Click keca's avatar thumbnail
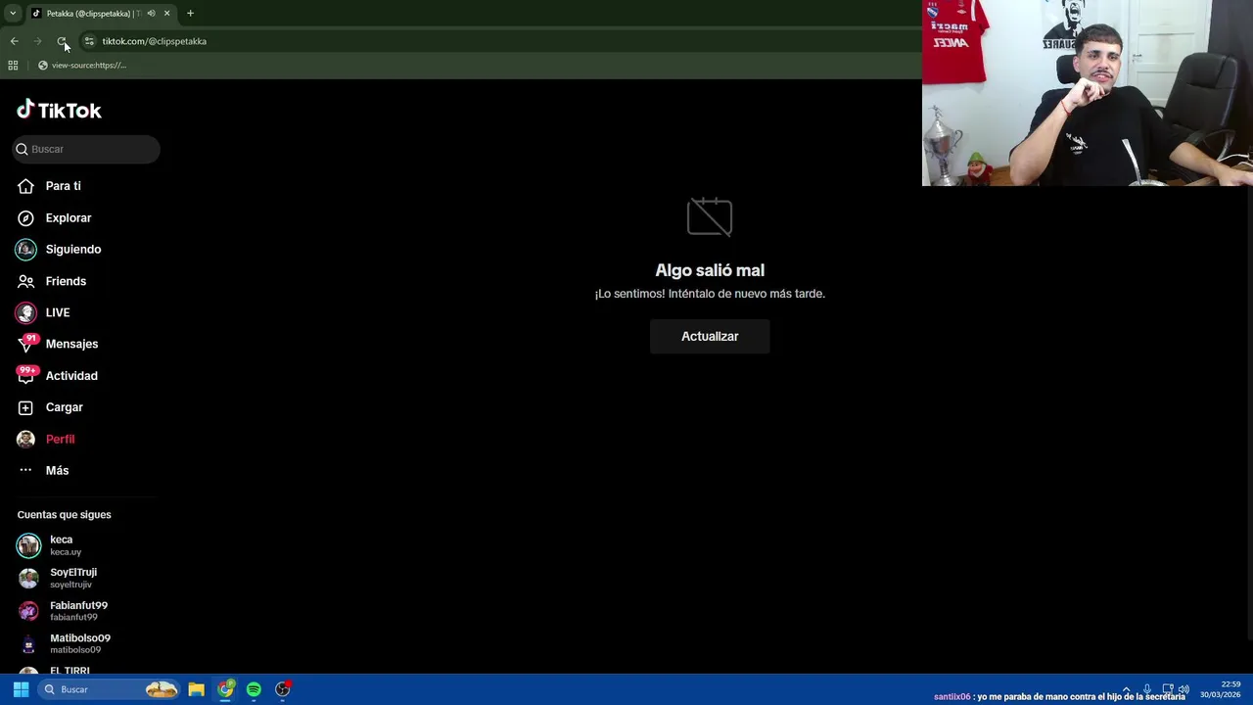 click(28, 544)
